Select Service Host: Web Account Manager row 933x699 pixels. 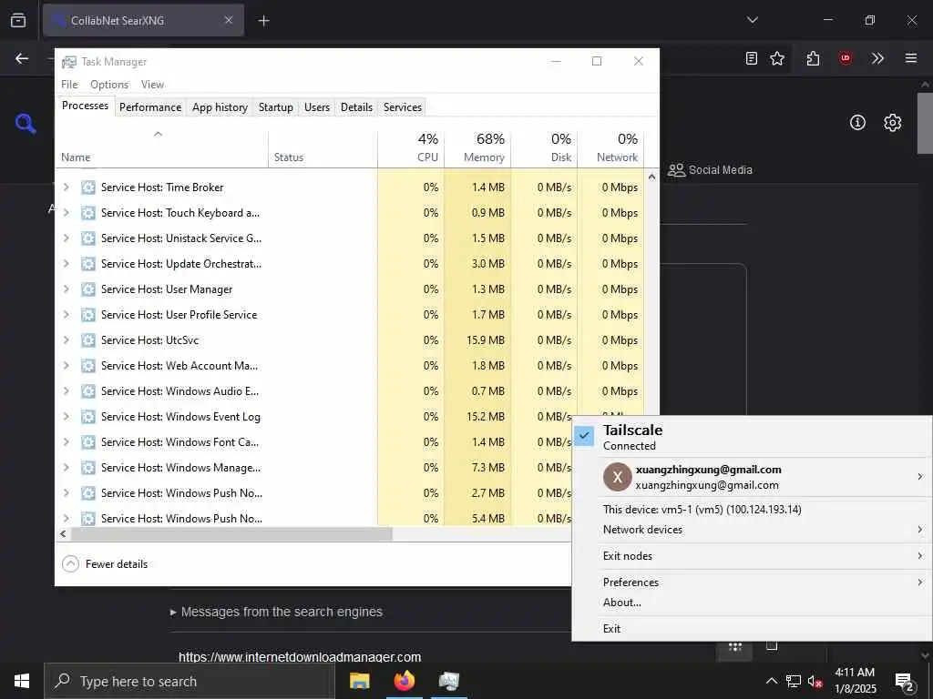click(x=350, y=366)
